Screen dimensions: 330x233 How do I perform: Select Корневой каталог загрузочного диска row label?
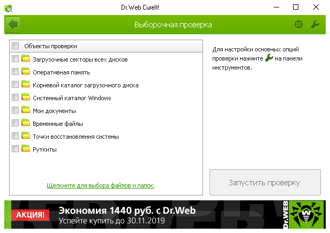point(86,85)
